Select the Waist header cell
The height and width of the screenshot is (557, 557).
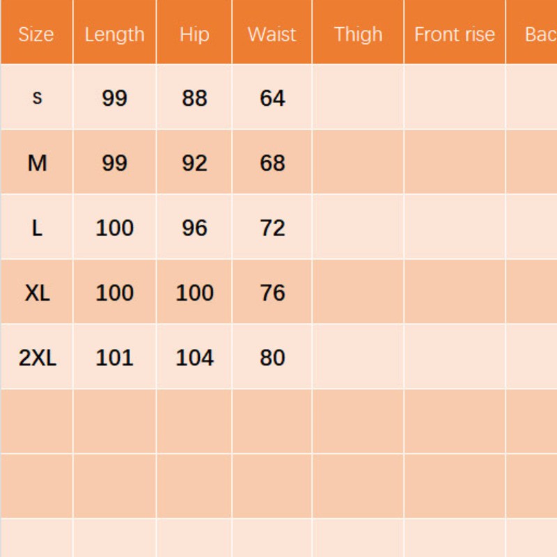click(x=272, y=34)
